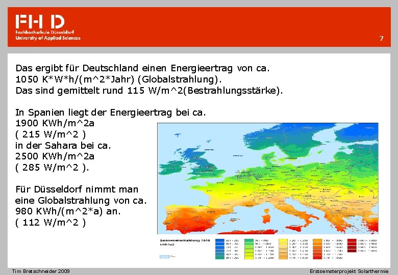Screen dimensions: 398x275
Task: Click the light-blue water swatch in the legend
Action: [x=164, y=257]
